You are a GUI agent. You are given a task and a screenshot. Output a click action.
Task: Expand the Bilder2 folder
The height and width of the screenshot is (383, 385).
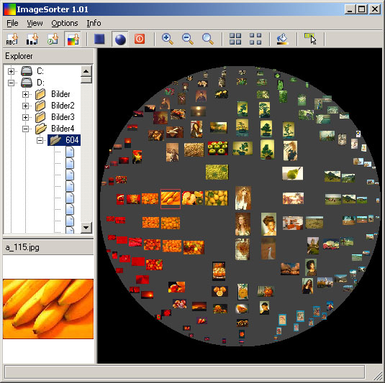click(x=25, y=106)
